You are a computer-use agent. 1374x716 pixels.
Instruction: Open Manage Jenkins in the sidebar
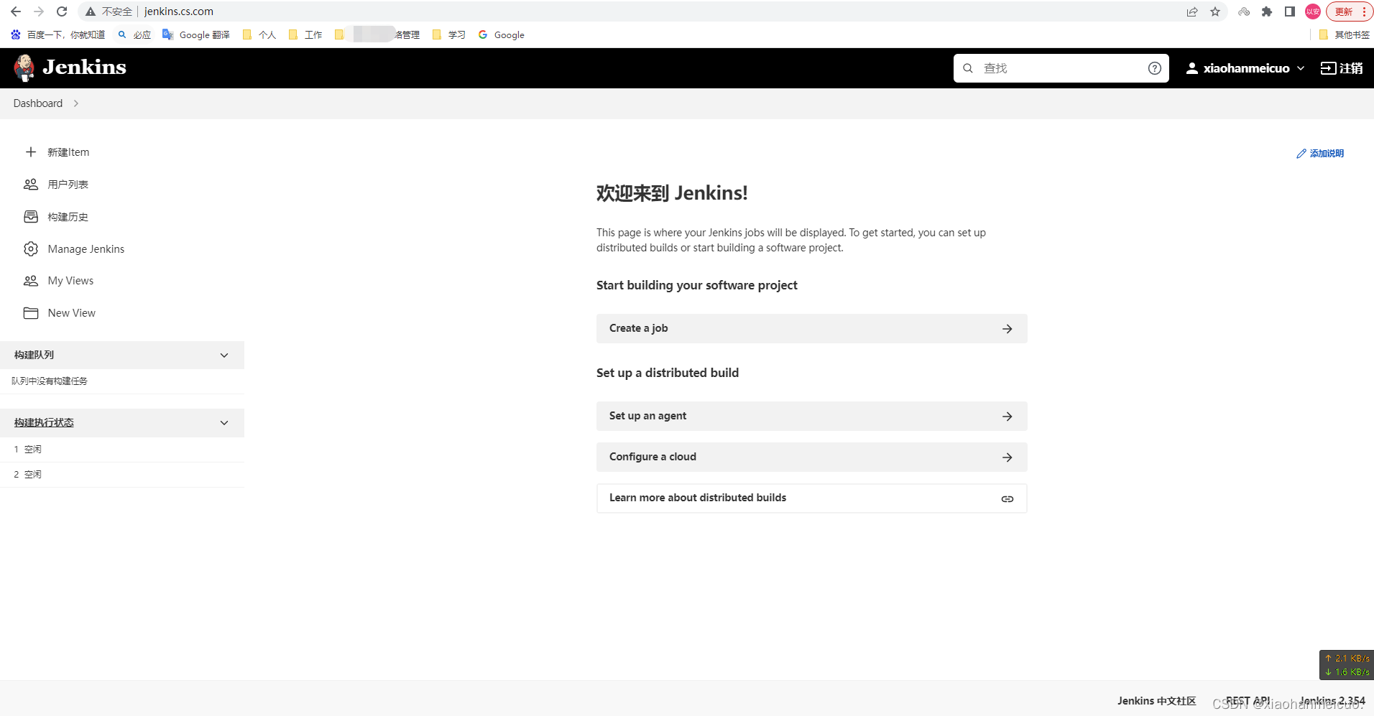pos(86,249)
